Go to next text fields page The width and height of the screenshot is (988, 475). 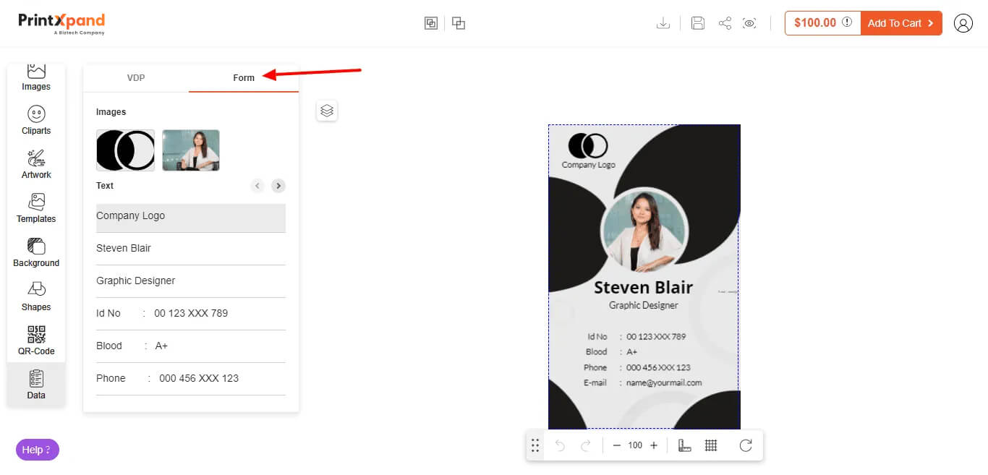[x=278, y=186]
